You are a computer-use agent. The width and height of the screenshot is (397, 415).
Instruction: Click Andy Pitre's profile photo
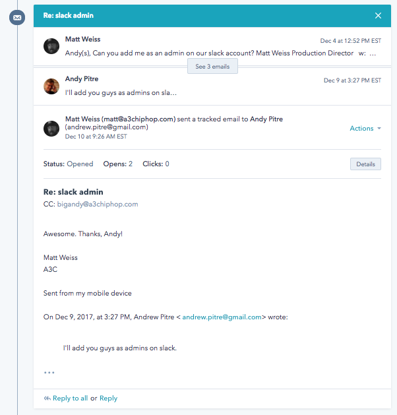[51, 86]
